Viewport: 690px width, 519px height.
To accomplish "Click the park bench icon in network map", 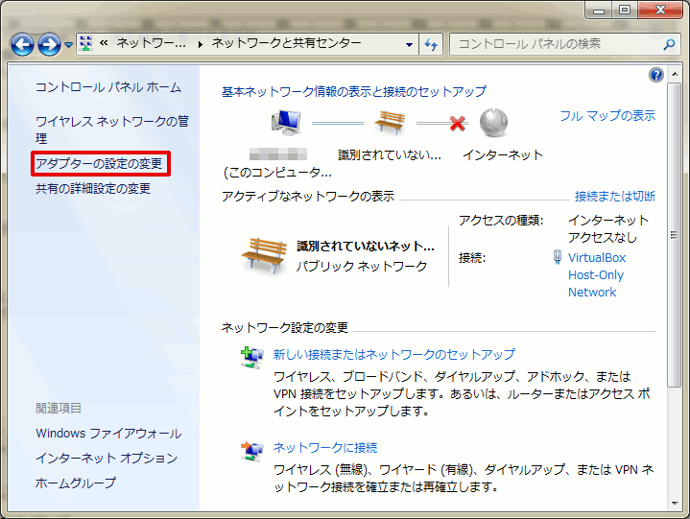I will (x=389, y=123).
